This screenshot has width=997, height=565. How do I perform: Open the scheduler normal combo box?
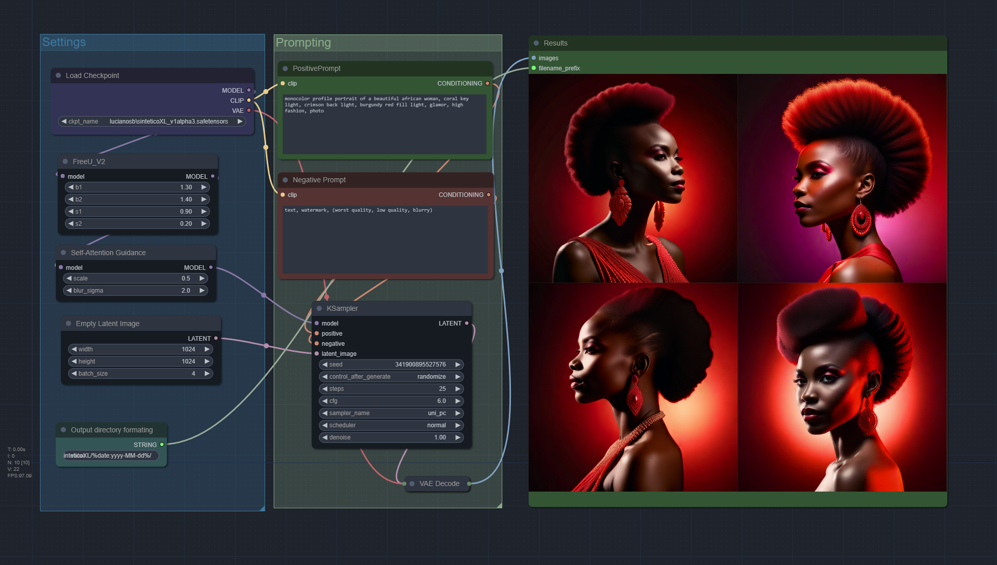(x=391, y=425)
